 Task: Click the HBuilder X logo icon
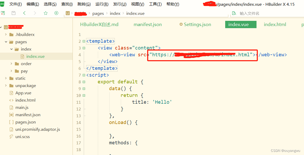(2, 4)
